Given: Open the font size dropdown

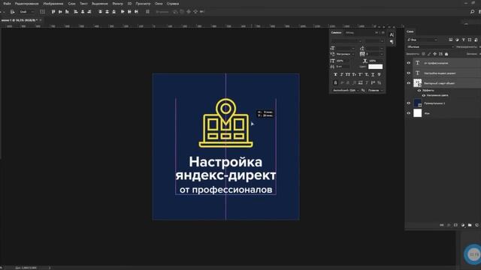Looking at the screenshot, I should [346, 48].
